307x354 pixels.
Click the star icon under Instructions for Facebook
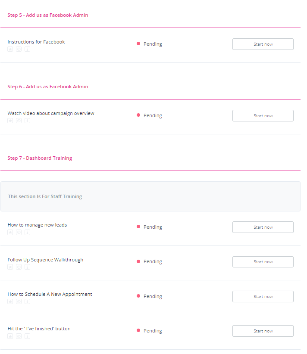10,49
